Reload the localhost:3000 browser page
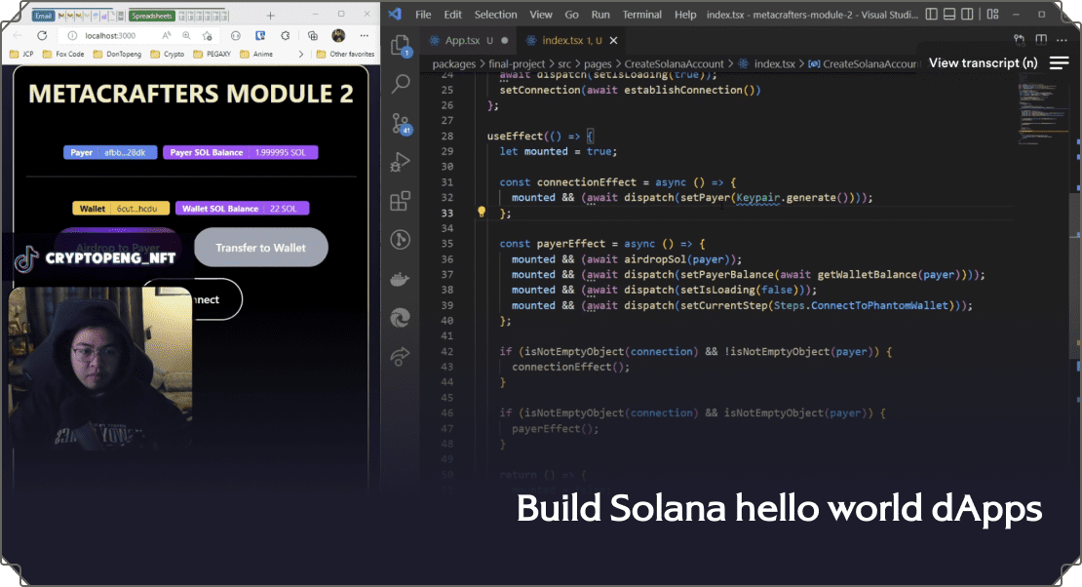Image resolution: width=1082 pixels, height=587 pixels. click(x=42, y=35)
